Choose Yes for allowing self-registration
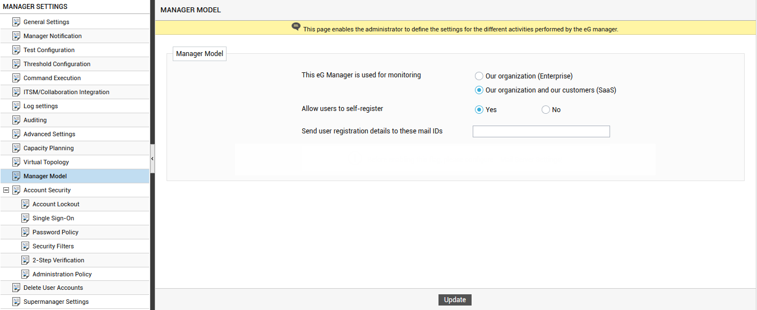The image size is (757, 310). [479, 110]
